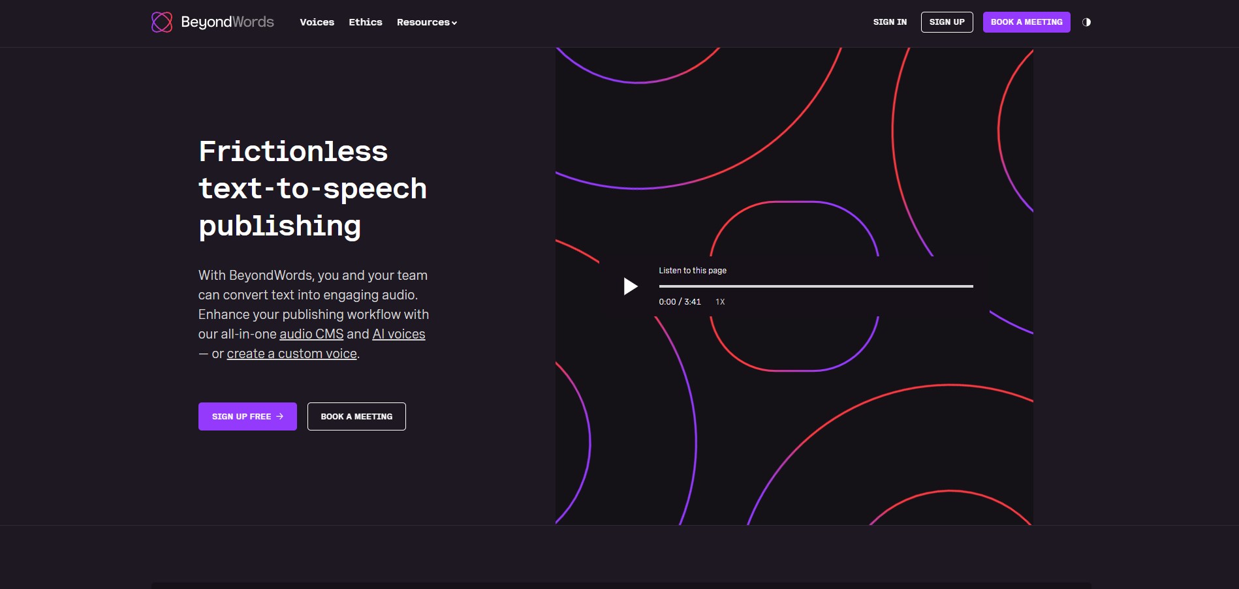Follow the create a custom voice link
This screenshot has width=1239, height=589.
click(292, 354)
